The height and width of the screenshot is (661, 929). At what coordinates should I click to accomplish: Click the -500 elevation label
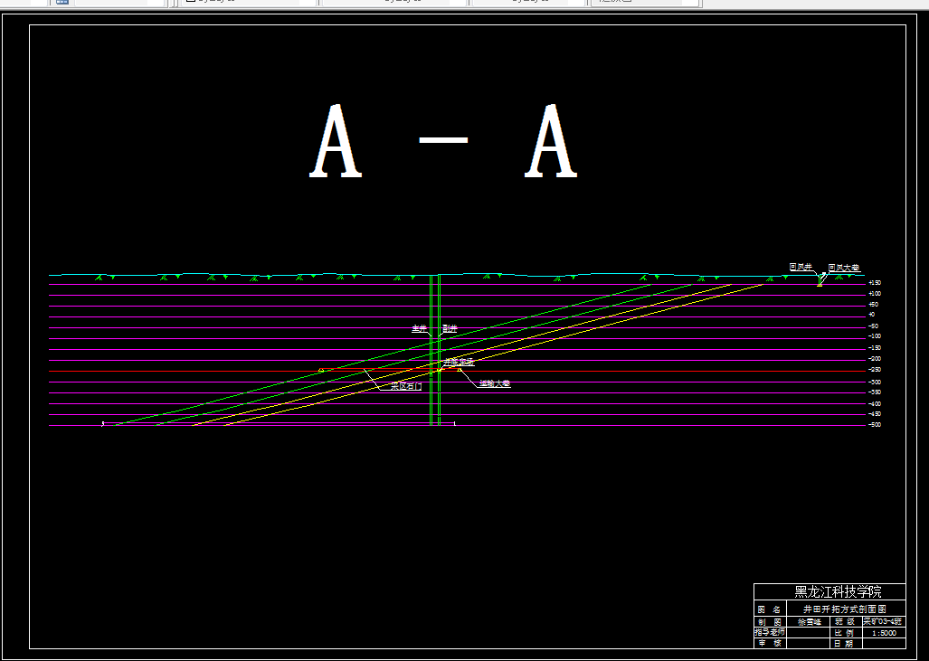pos(875,425)
